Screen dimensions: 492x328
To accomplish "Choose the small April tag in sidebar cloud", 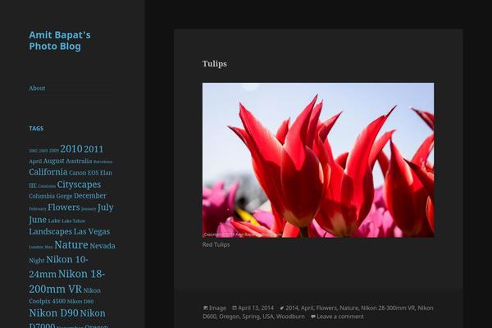I will click(x=35, y=162).
